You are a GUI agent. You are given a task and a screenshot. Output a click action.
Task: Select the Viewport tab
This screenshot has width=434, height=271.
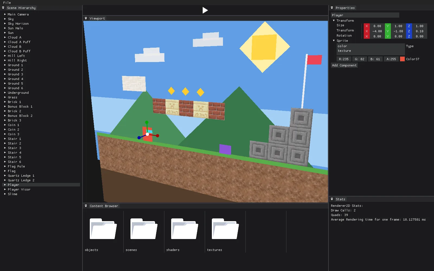point(97,18)
